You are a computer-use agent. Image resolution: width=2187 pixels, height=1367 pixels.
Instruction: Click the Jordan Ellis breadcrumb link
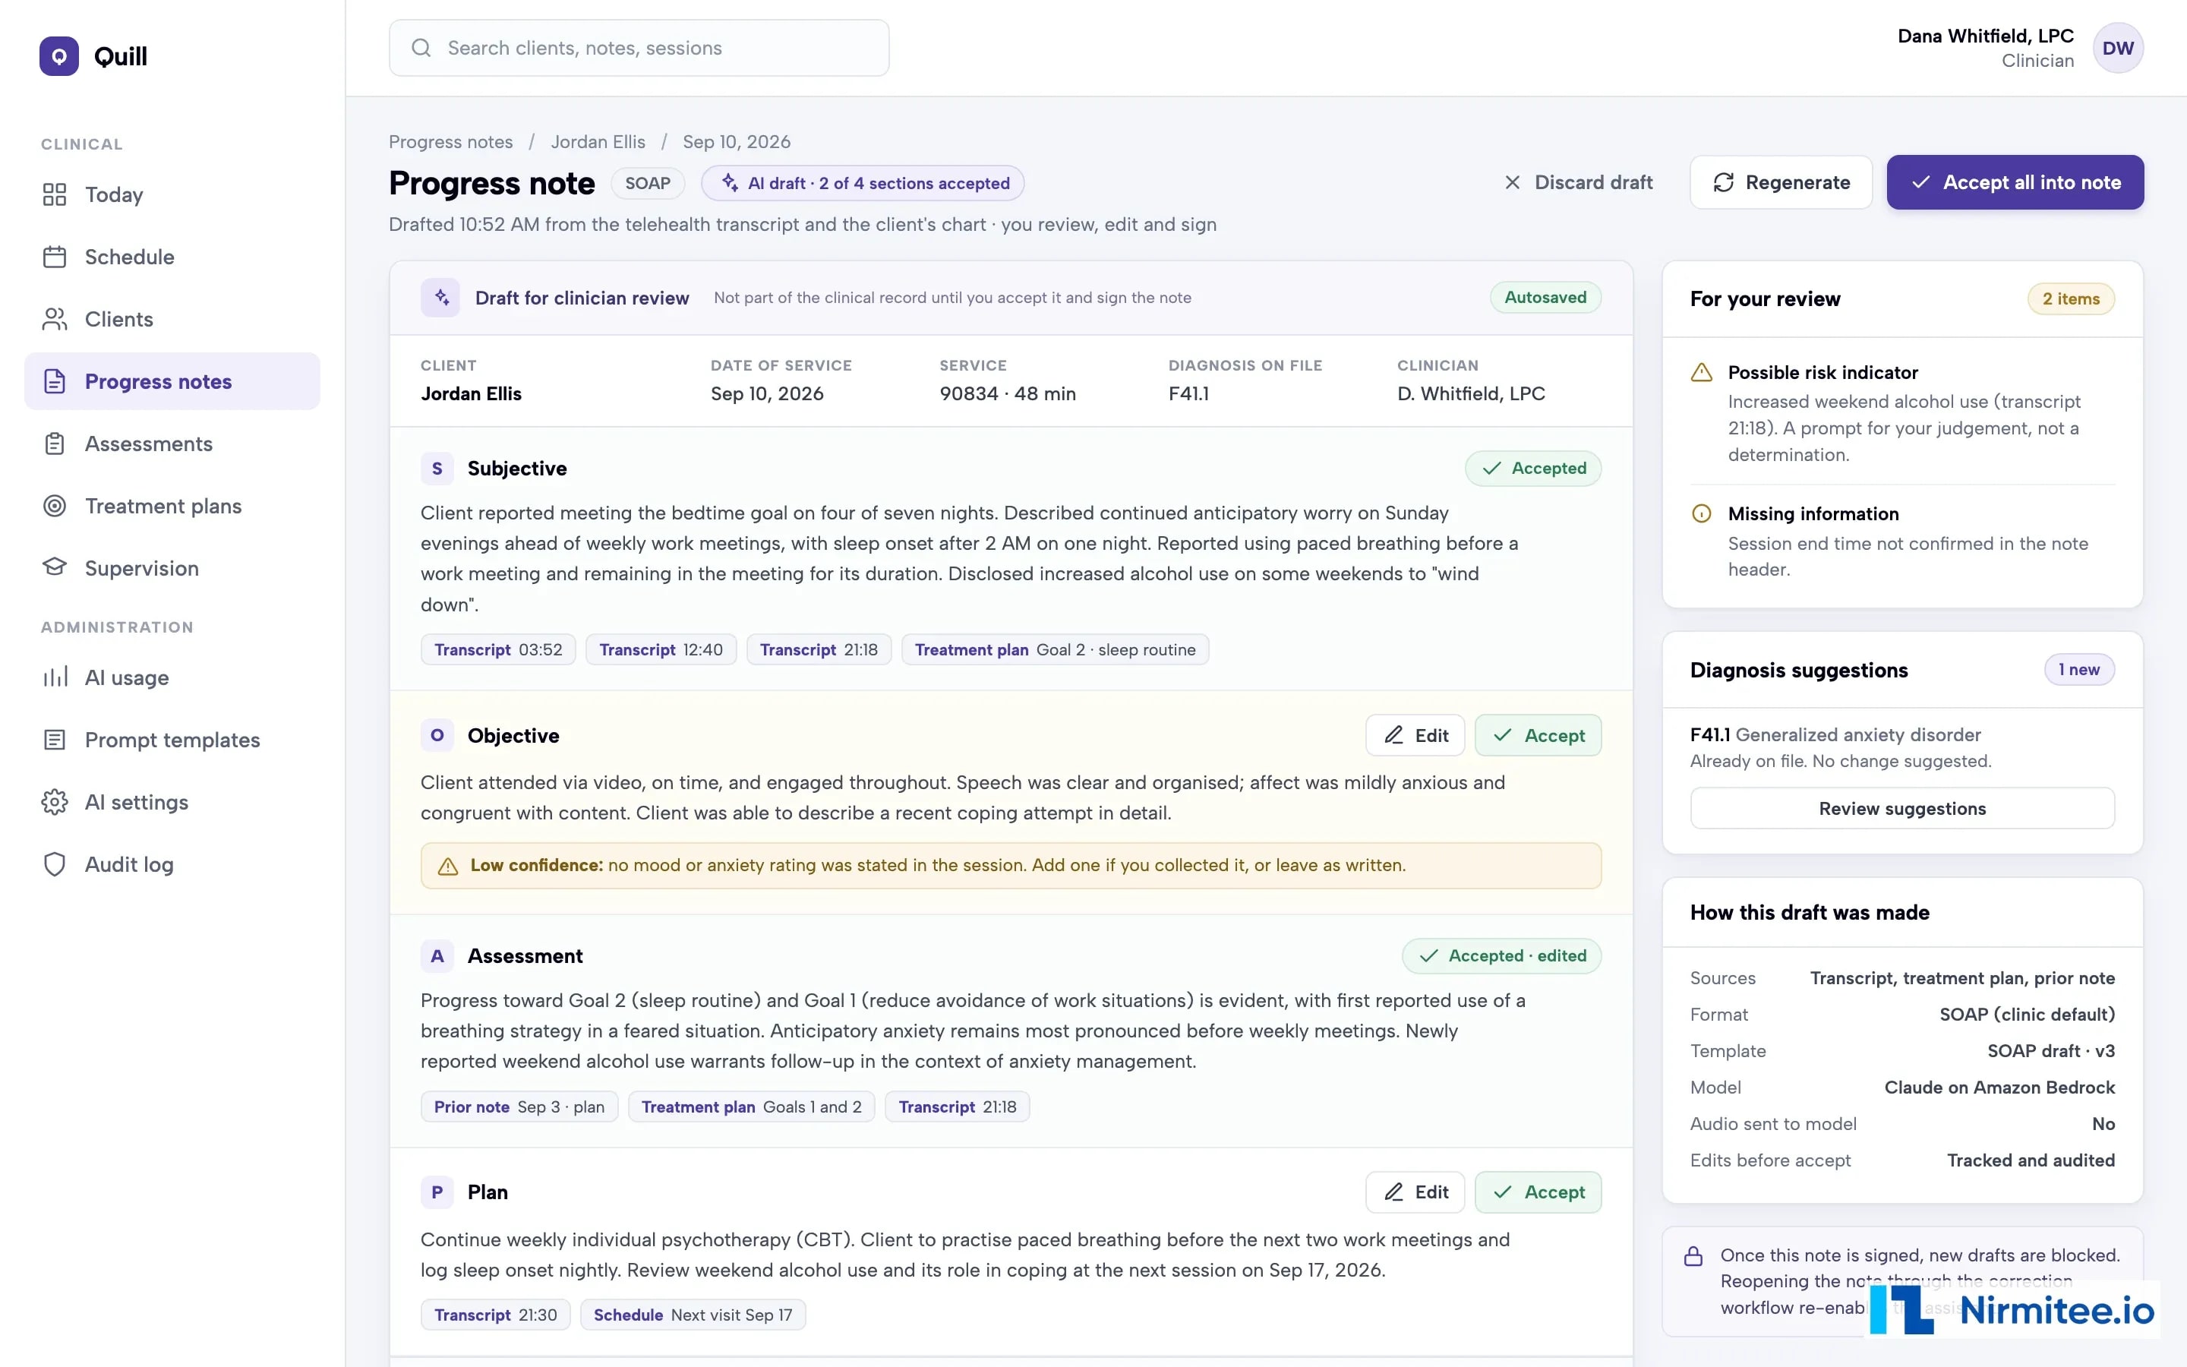click(x=598, y=142)
